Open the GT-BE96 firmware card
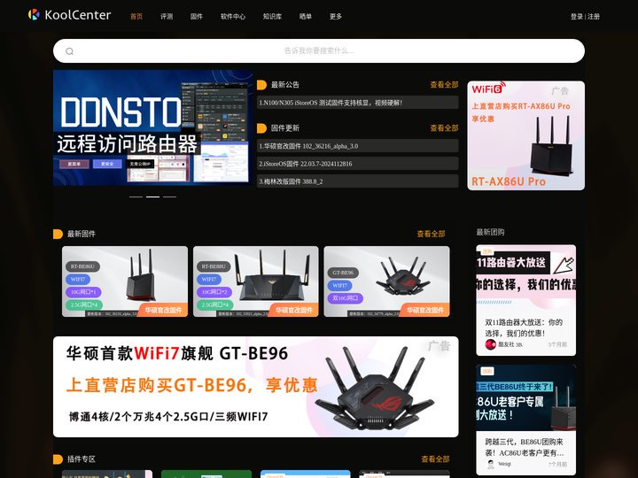Image resolution: width=638 pixels, height=478 pixels. click(x=386, y=281)
